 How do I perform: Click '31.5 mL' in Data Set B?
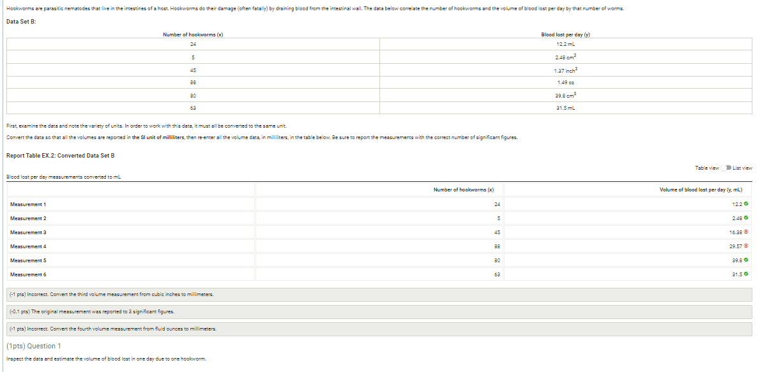tap(566, 108)
